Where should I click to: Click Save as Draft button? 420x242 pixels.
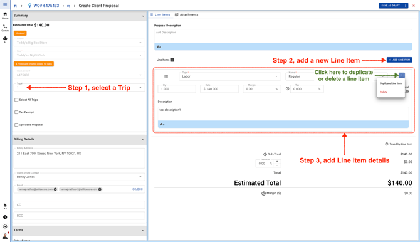(x=391, y=6)
